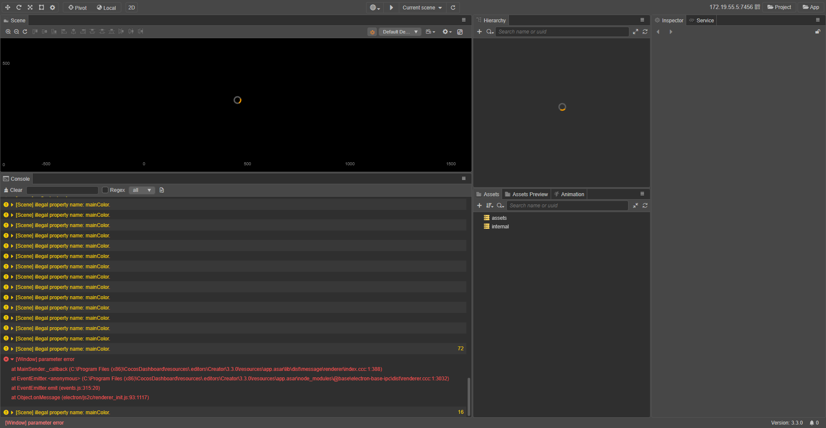The height and width of the screenshot is (428, 826).
Task: Open the scene gizmo gear dropdown
Action: click(447, 32)
